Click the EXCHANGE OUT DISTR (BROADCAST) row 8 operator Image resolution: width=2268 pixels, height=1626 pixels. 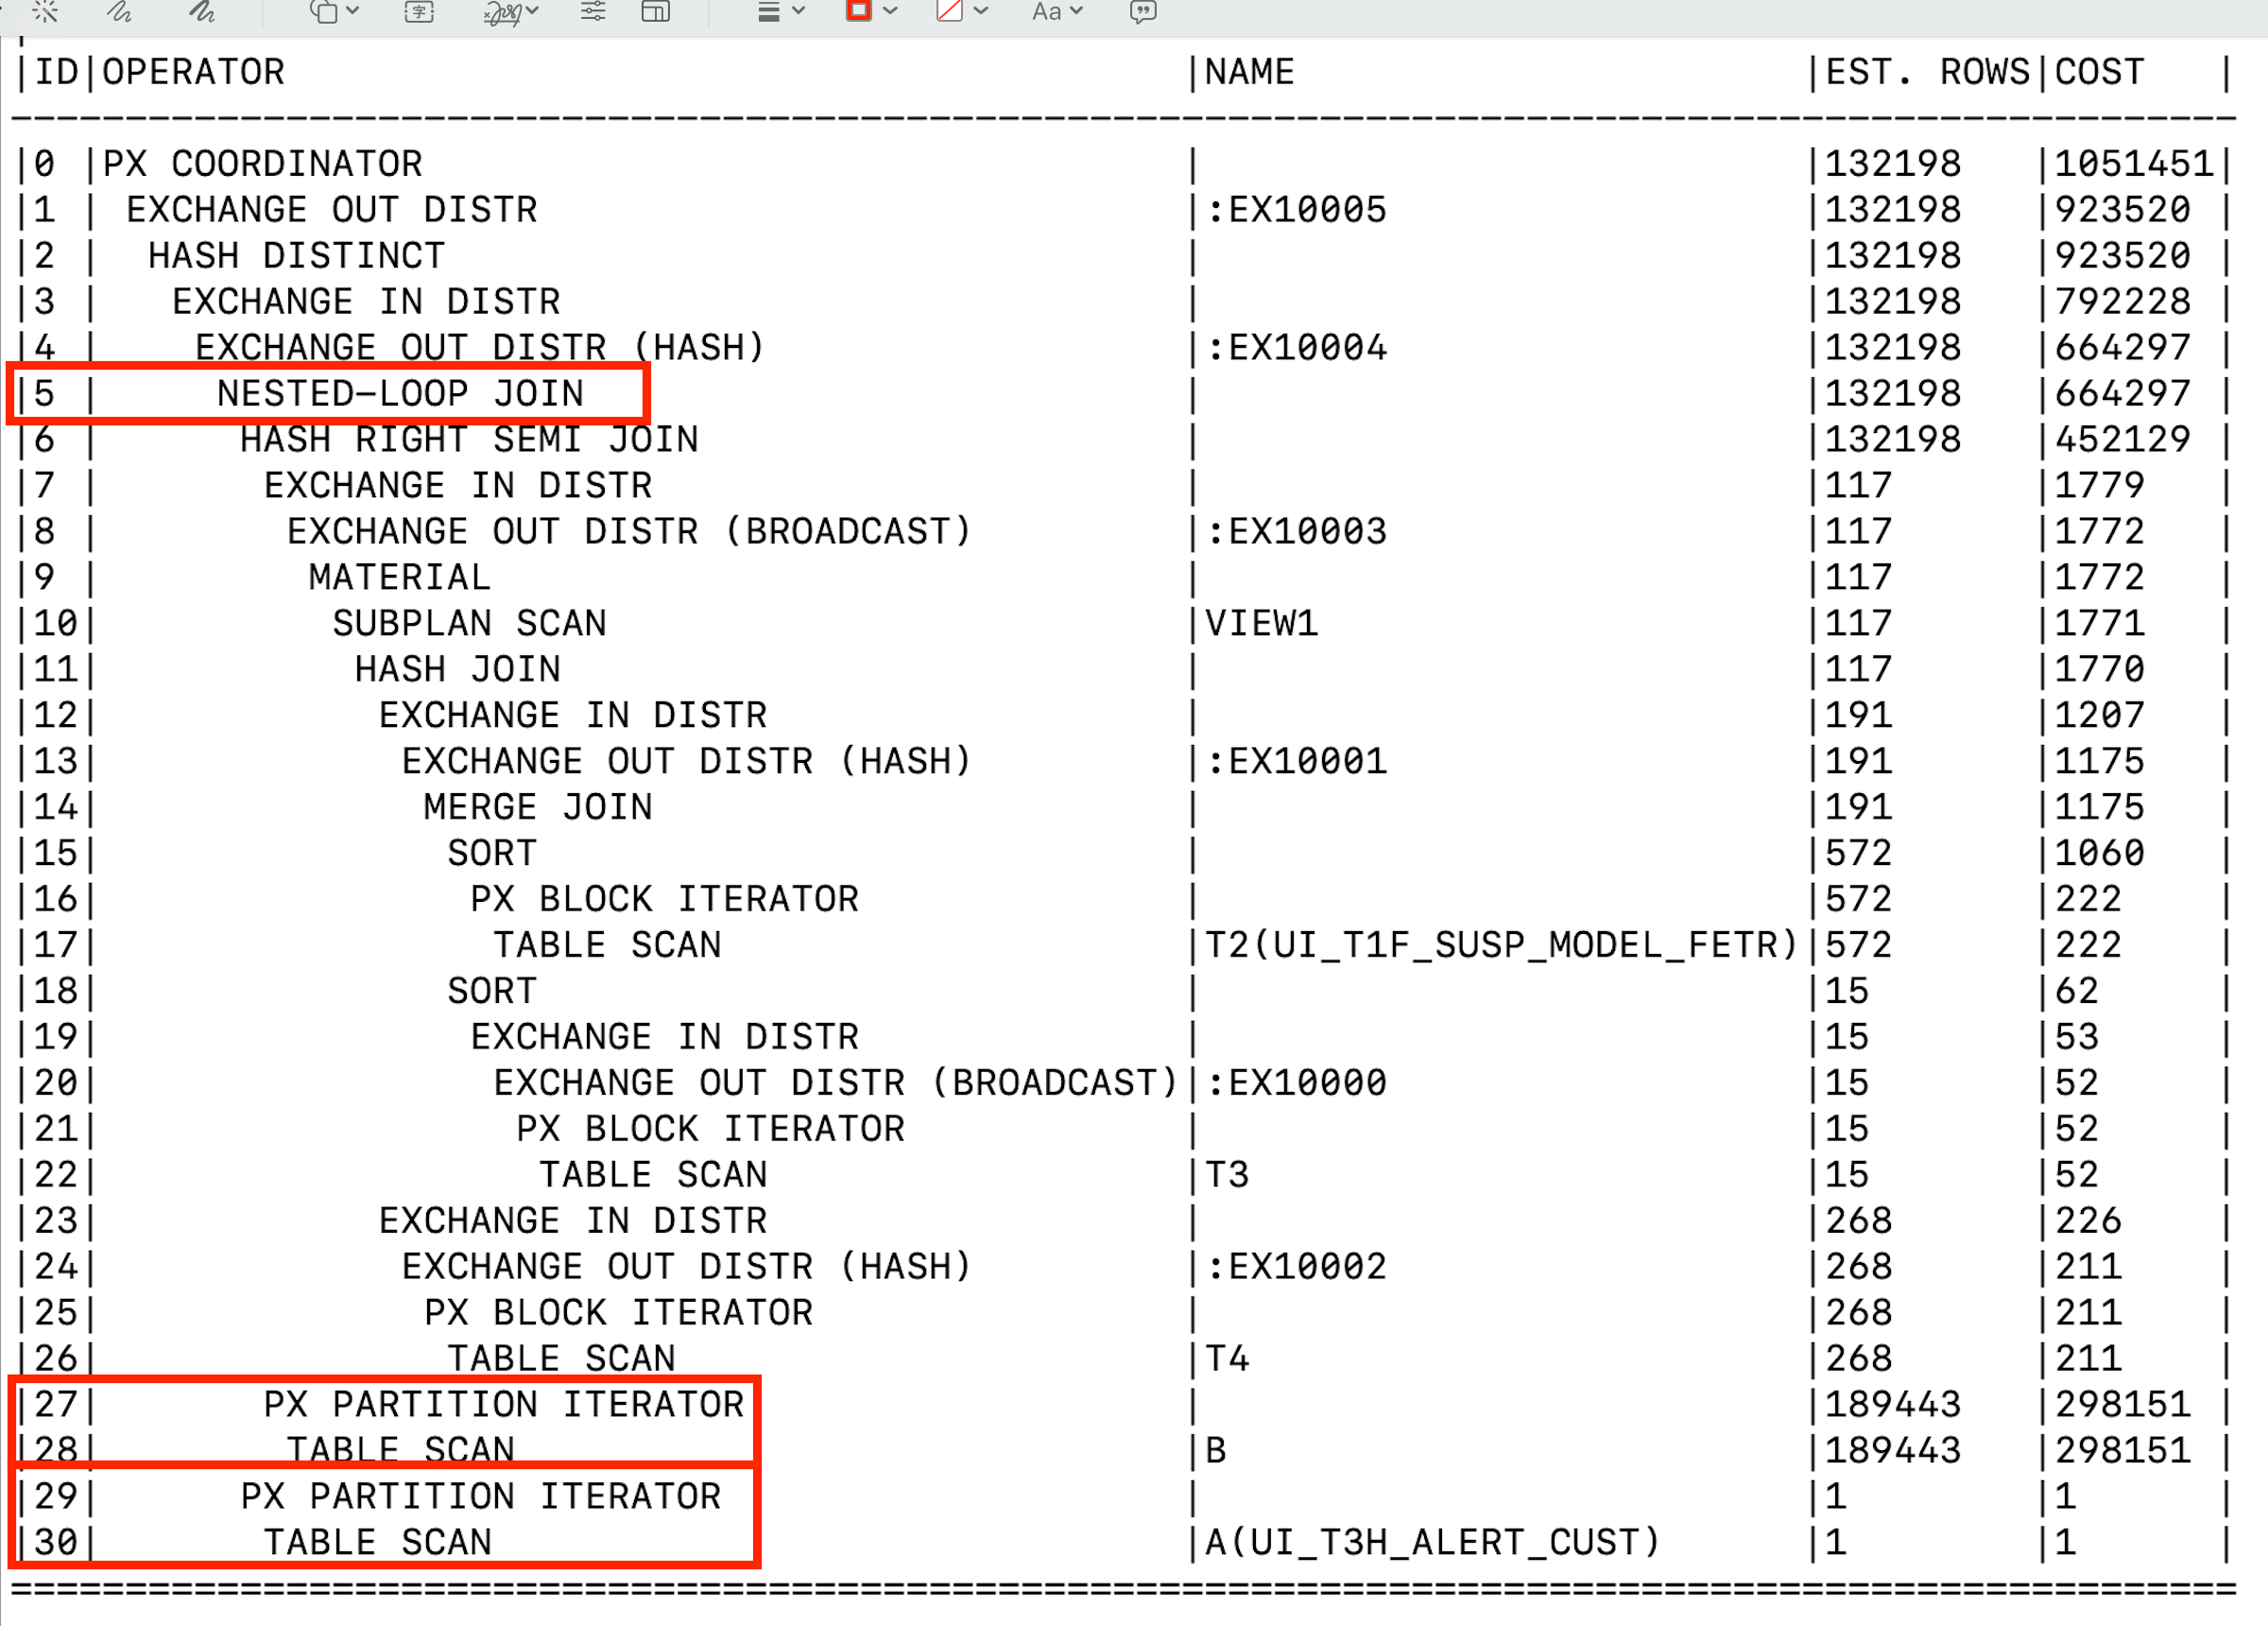[x=629, y=531]
